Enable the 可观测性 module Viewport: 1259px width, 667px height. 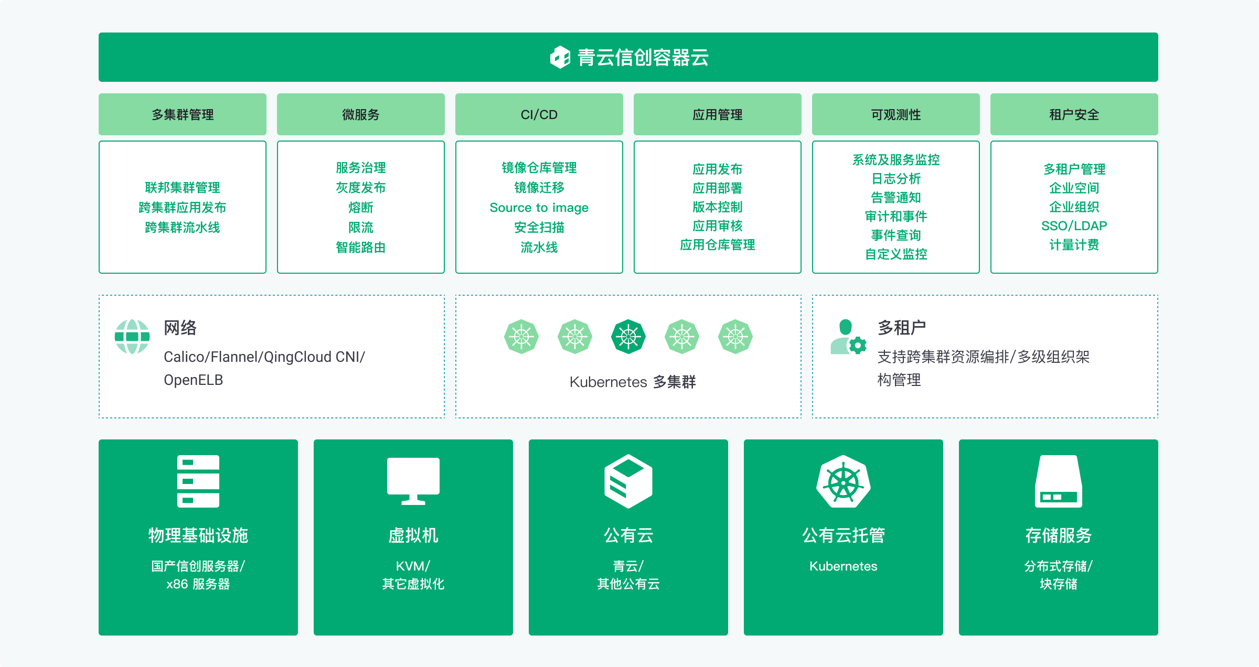[895, 114]
